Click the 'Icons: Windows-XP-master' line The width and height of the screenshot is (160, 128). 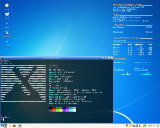(75, 92)
